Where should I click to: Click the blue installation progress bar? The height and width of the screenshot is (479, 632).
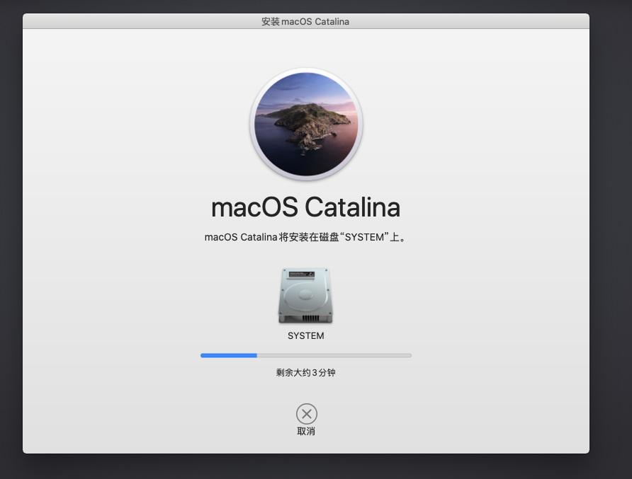pos(306,355)
